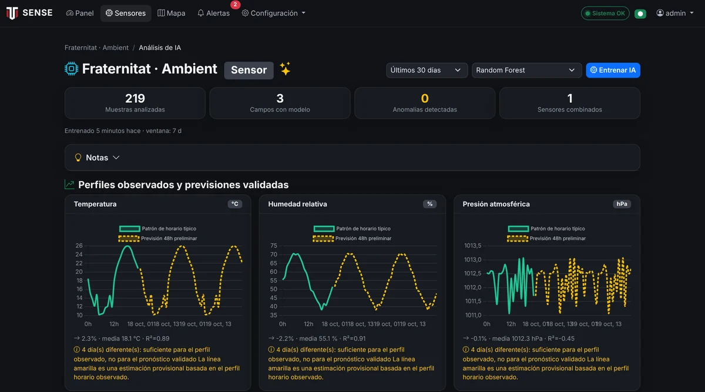Toggle Patrón de horario típico legend in Humedad relativa
The image size is (705, 392).
352,229
